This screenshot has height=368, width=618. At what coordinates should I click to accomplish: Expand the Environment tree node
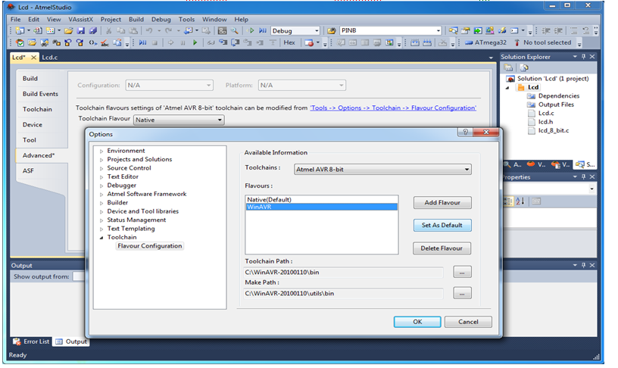[x=101, y=151]
